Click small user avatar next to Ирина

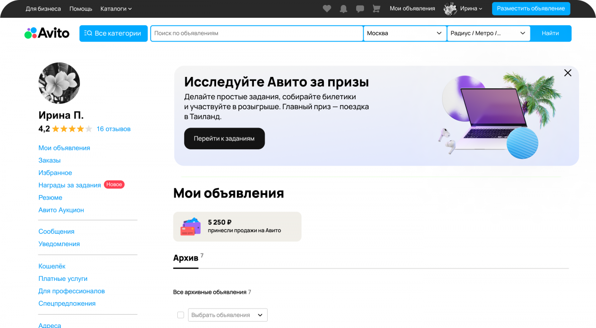450,8
